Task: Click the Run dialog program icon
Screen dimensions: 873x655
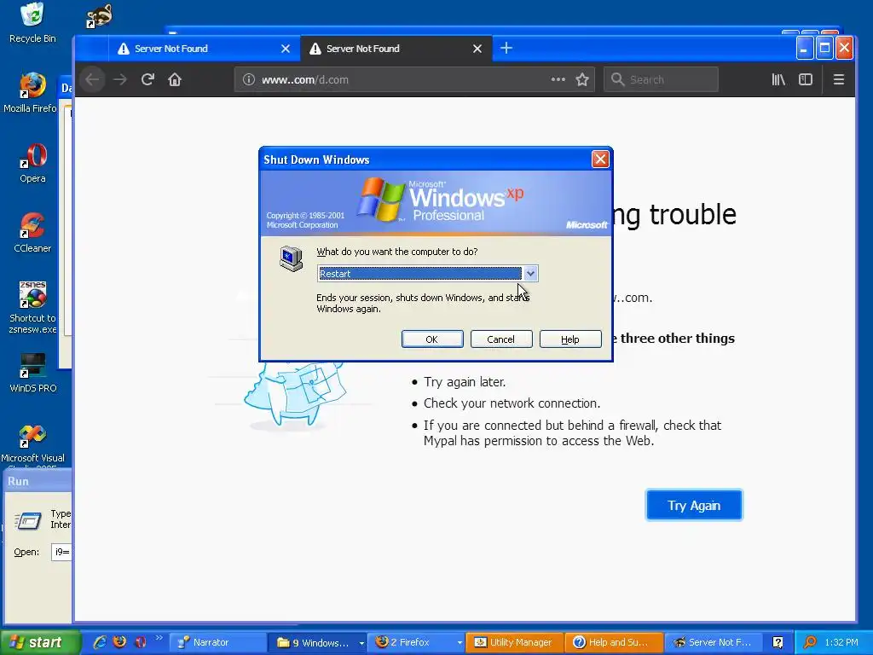Action: (x=28, y=519)
